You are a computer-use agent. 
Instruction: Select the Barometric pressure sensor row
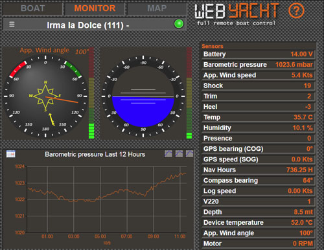[258, 65]
